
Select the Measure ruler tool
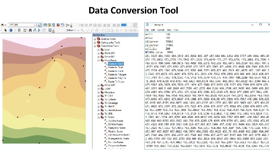click(x=25, y=30)
